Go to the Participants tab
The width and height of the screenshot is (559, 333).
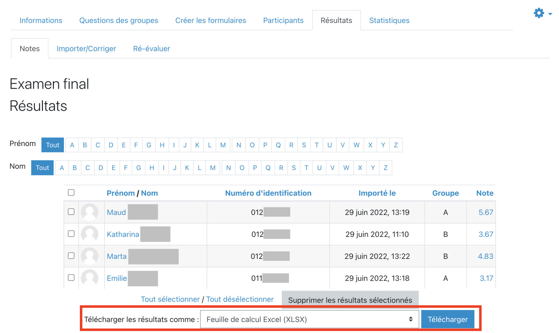283,21
